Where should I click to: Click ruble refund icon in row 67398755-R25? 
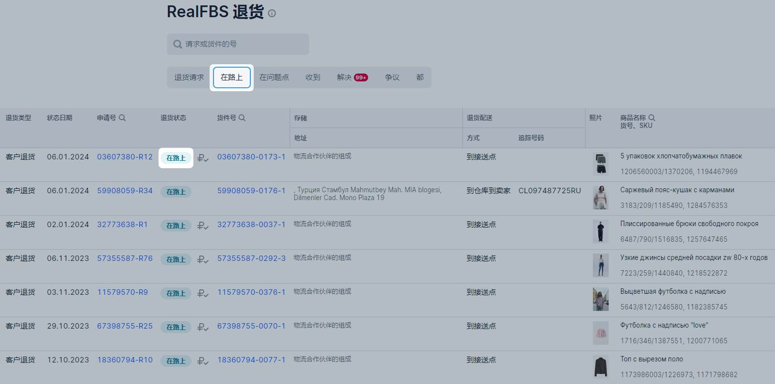203,327
